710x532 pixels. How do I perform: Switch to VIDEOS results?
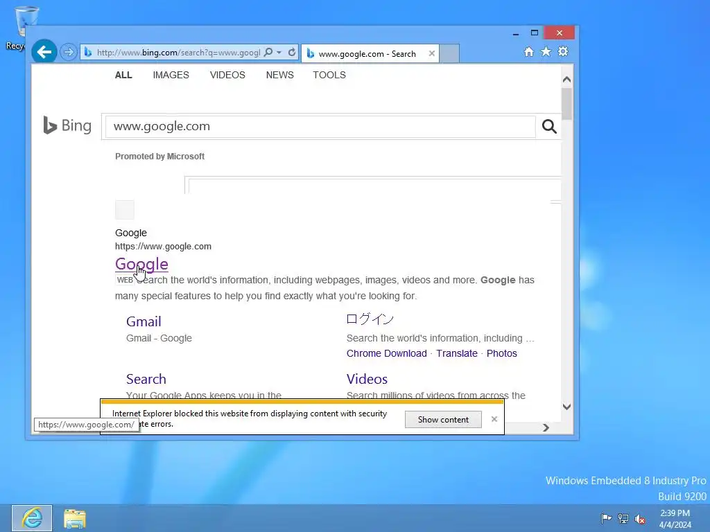point(227,75)
